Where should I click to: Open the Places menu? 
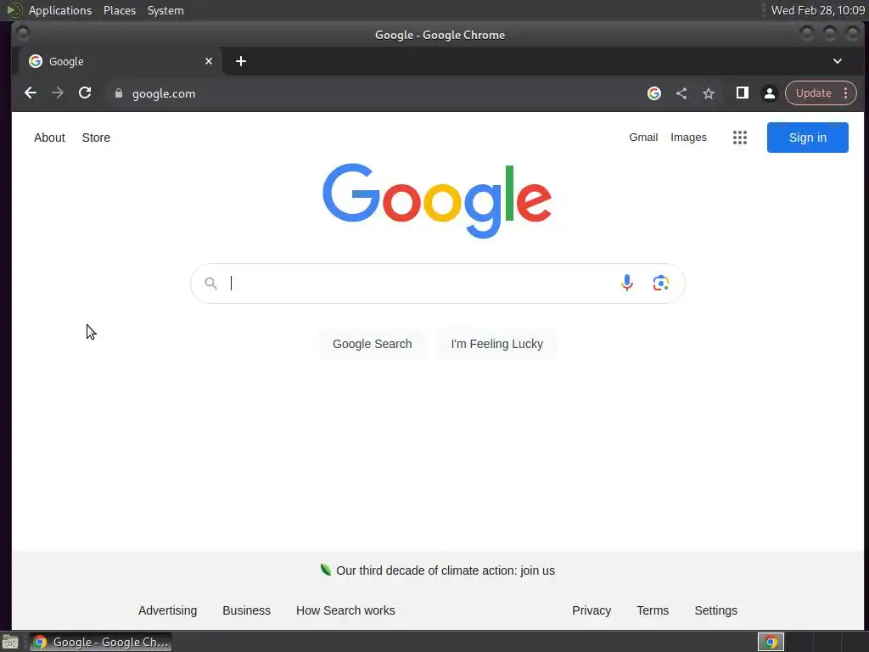[119, 10]
